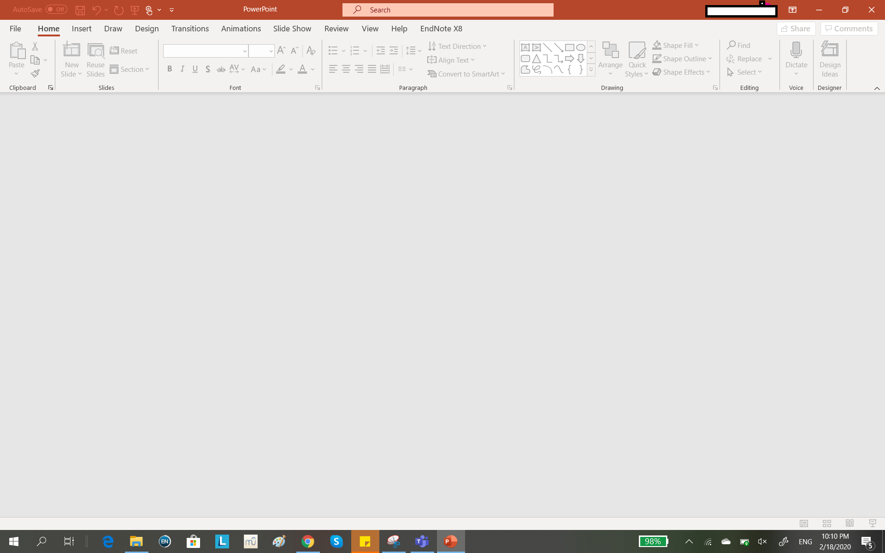Click the Increase Font Size icon
885x553 pixels.
(x=281, y=50)
